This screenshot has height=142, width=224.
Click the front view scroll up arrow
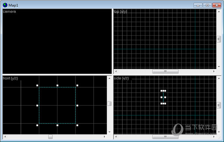pos(109,78)
